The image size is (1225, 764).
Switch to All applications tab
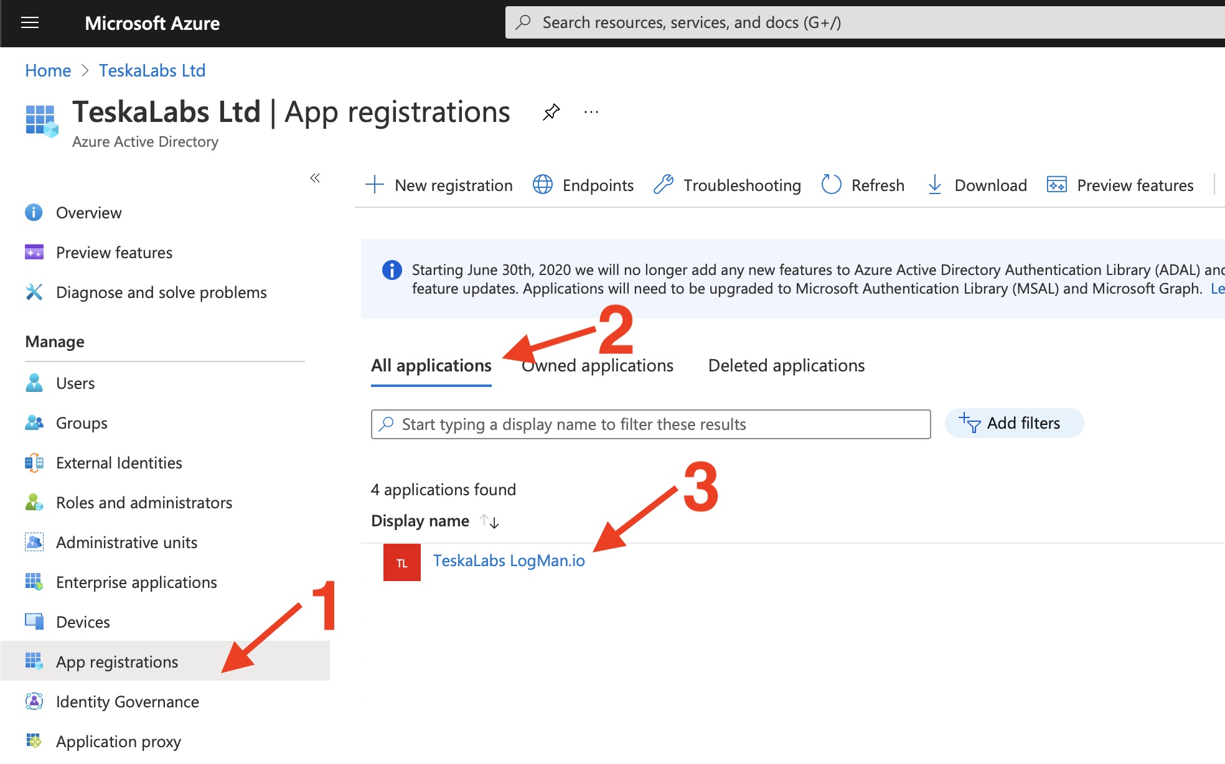coord(431,366)
